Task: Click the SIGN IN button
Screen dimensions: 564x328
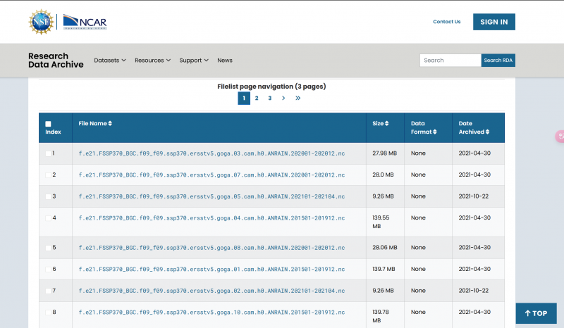Action: coord(493,22)
